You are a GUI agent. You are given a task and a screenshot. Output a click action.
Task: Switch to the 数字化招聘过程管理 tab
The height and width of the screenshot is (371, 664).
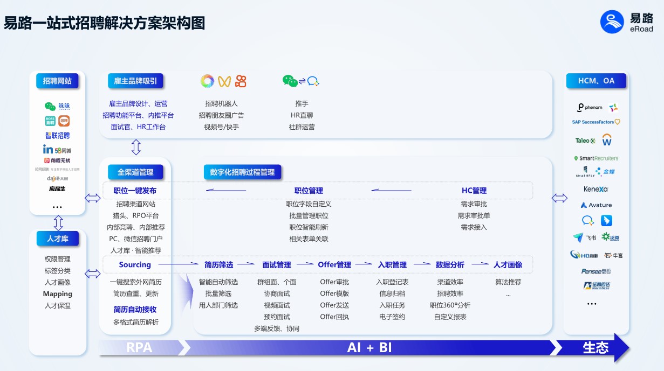pos(243,172)
